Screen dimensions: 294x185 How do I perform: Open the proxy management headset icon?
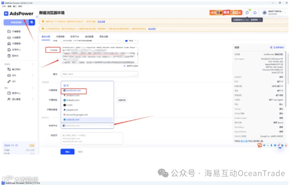(9, 44)
